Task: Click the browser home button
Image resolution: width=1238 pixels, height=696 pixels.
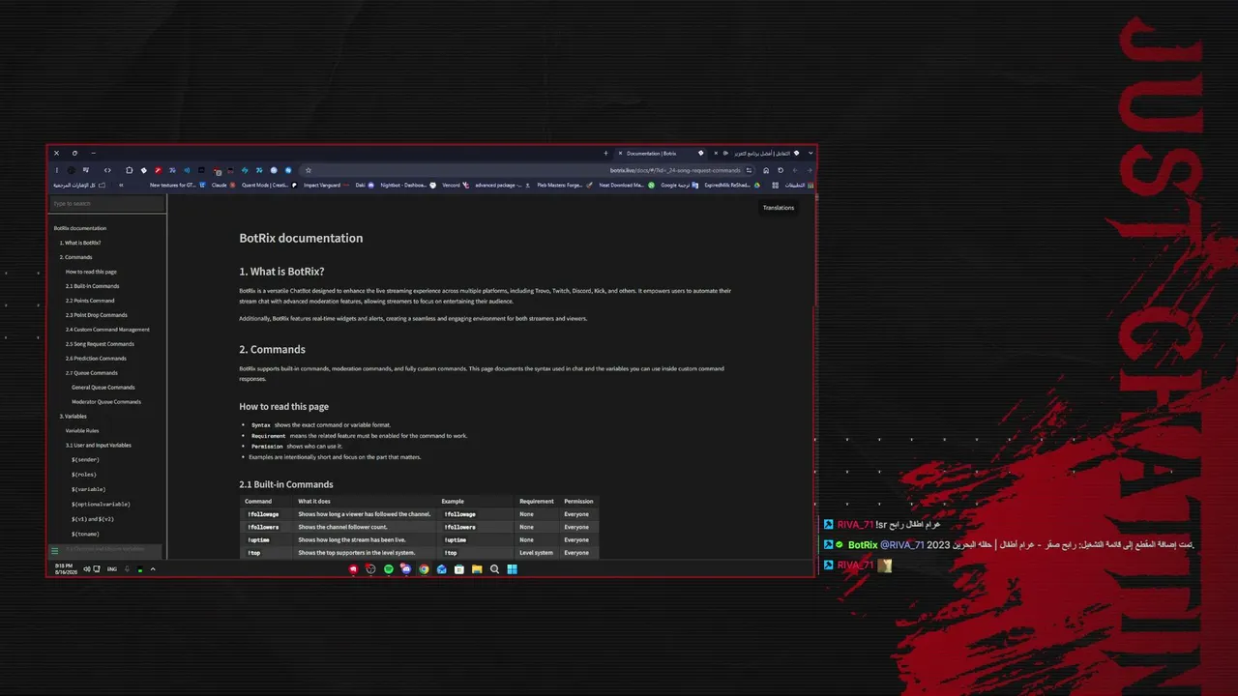Action: point(766,170)
